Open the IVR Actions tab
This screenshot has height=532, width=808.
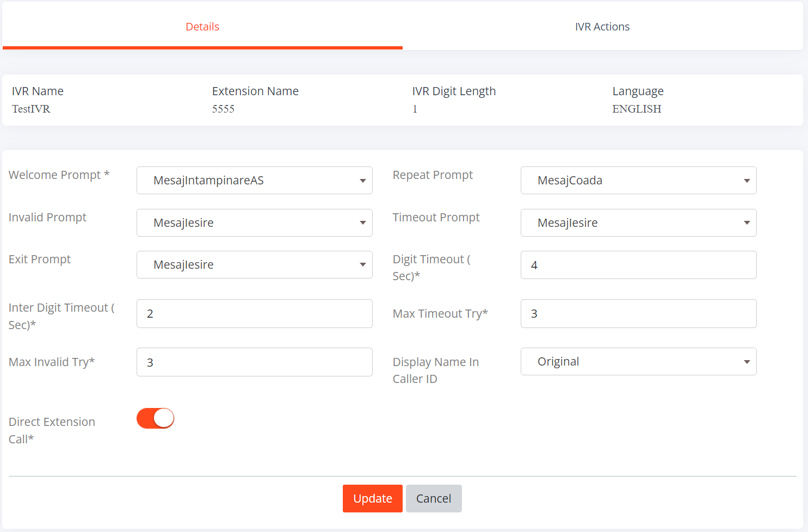[x=602, y=27]
